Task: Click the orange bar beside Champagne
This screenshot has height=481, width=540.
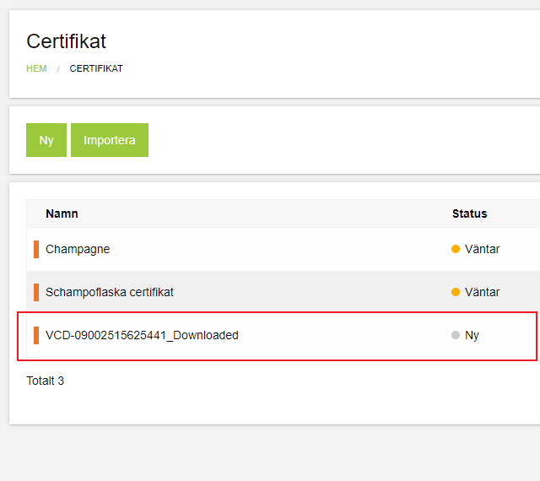Action: (36, 249)
